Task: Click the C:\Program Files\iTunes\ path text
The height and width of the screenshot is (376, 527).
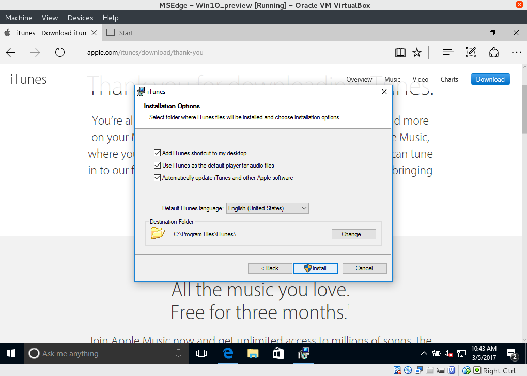Action: click(x=205, y=234)
